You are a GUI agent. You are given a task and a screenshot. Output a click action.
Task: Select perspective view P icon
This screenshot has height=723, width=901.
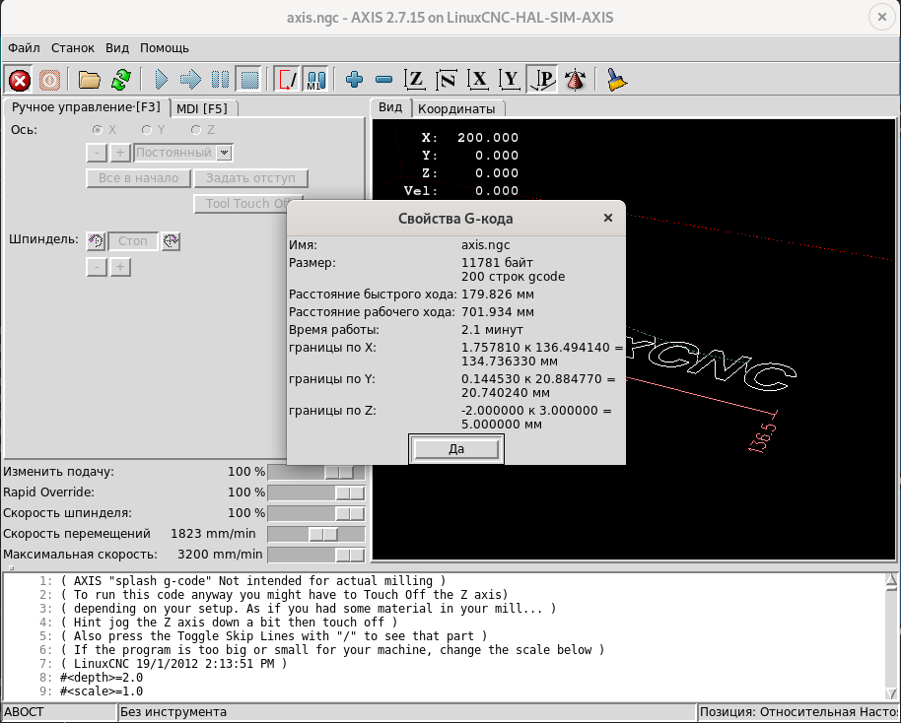click(x=542, y=80)
